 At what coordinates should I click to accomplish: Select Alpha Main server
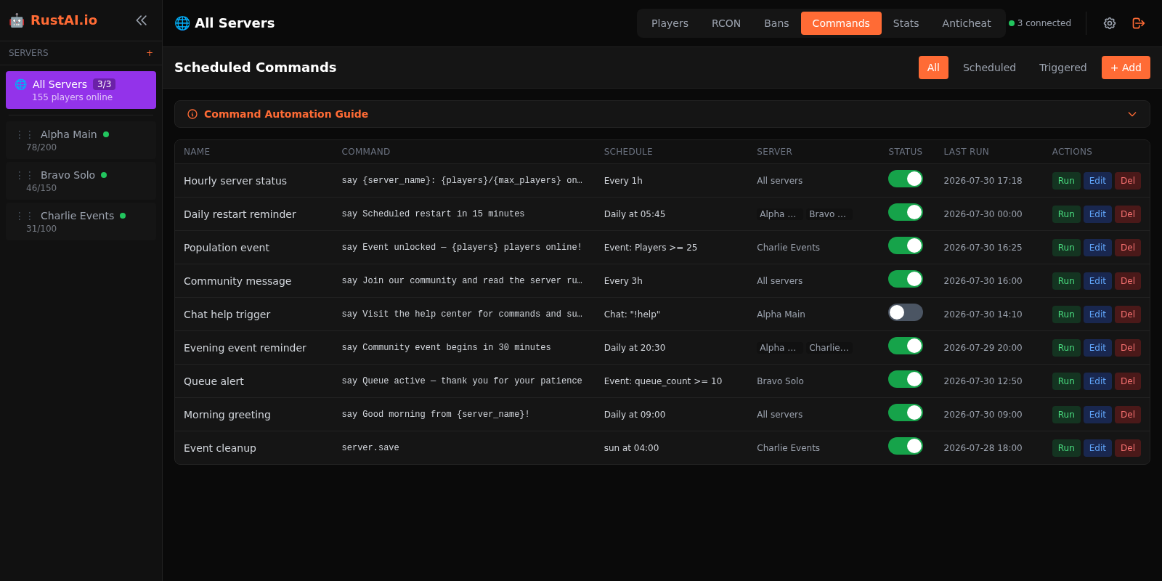81,140
